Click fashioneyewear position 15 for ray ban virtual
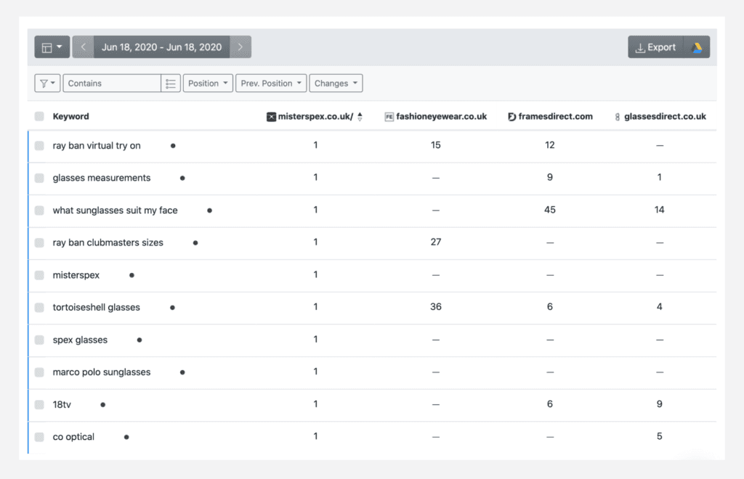 pyautogui.click(x=436, y=145)
